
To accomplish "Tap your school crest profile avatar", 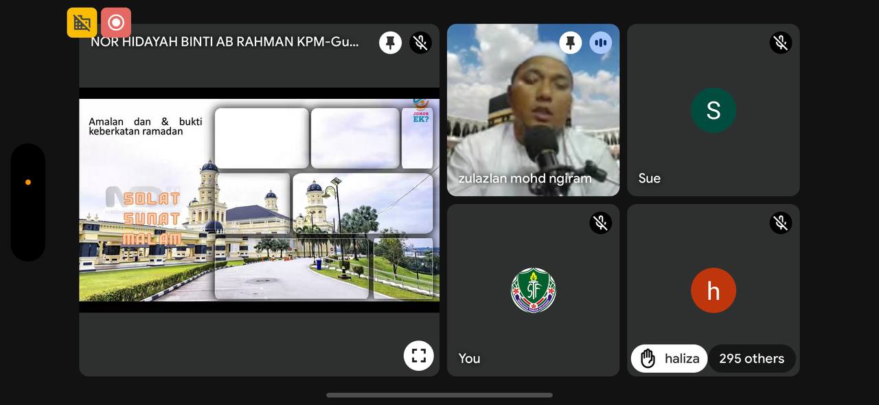I will click(534, 290).
